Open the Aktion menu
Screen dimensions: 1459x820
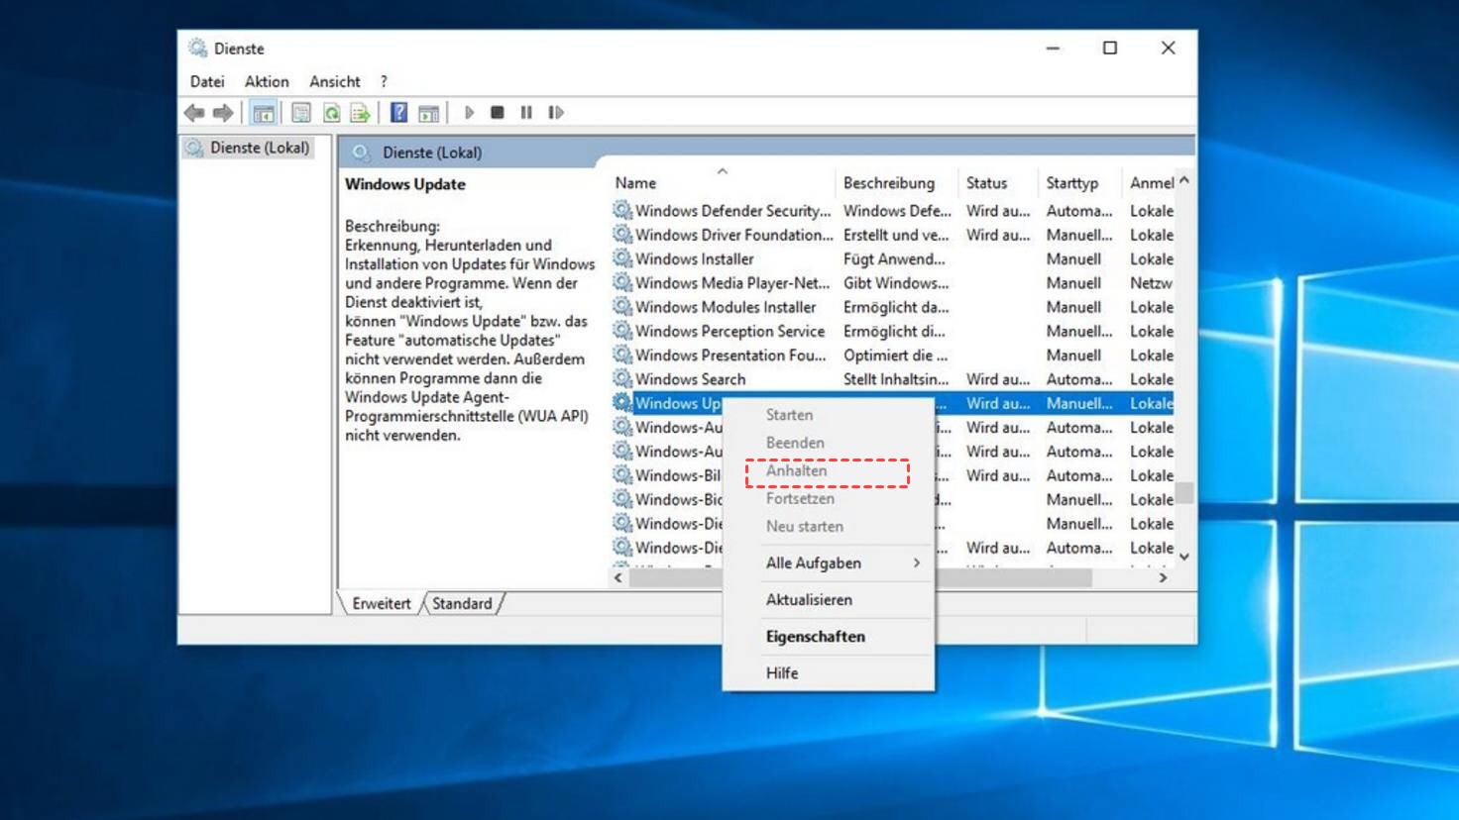pos(267,81)
